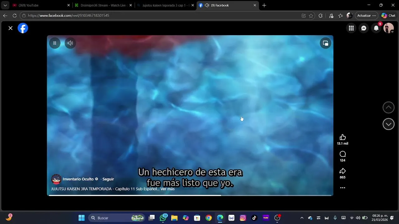Open Microsoft Store from the taskbar
This screenshot has height=224, width=399.
tap(197, 218)
